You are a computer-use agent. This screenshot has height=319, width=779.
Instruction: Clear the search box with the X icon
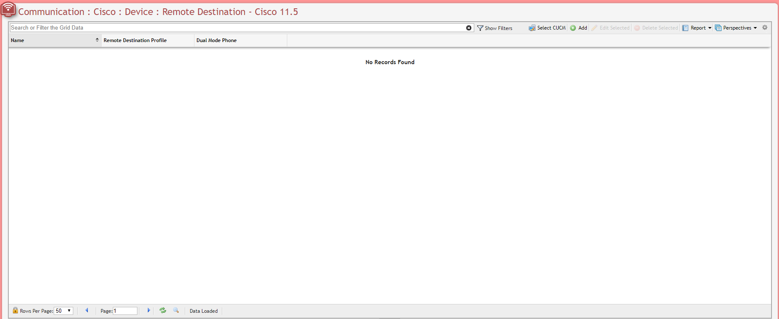pyautogui.click(x=469, y=28)
